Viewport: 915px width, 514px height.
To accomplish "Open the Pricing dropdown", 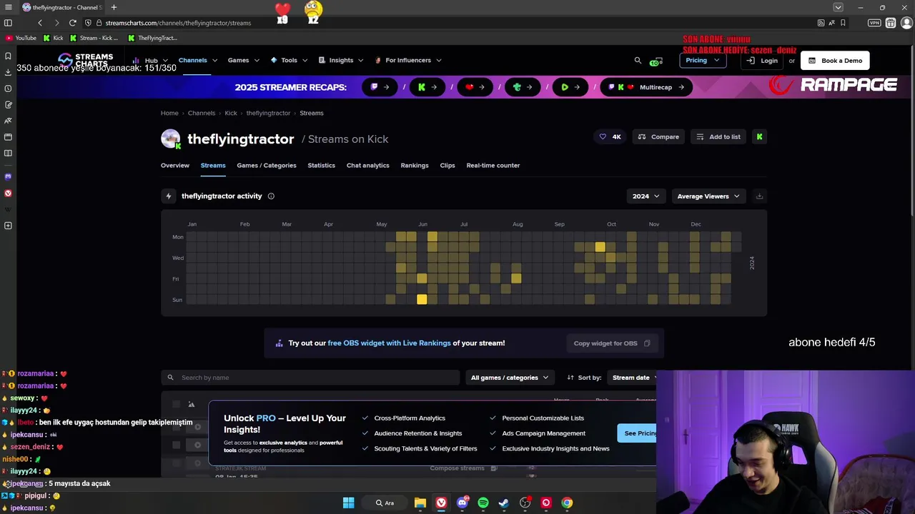I will point(703,60).
